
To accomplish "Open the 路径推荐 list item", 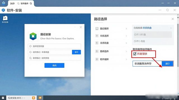I will tap(111, 29).
